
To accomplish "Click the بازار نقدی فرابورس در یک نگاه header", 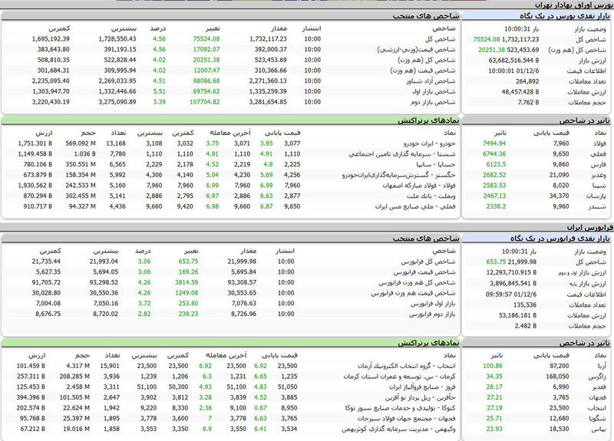I will point(560,239).
